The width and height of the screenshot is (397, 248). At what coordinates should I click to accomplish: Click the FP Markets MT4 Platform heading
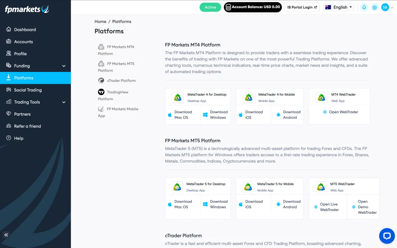coord(193,45)
